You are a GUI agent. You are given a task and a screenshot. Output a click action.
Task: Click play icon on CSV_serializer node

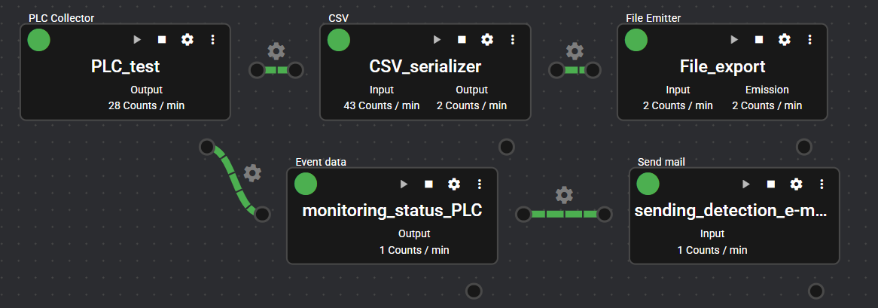pos(437,40)
